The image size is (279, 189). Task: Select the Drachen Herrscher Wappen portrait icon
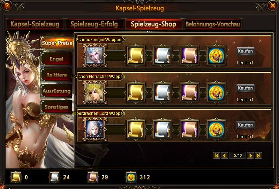95,92
